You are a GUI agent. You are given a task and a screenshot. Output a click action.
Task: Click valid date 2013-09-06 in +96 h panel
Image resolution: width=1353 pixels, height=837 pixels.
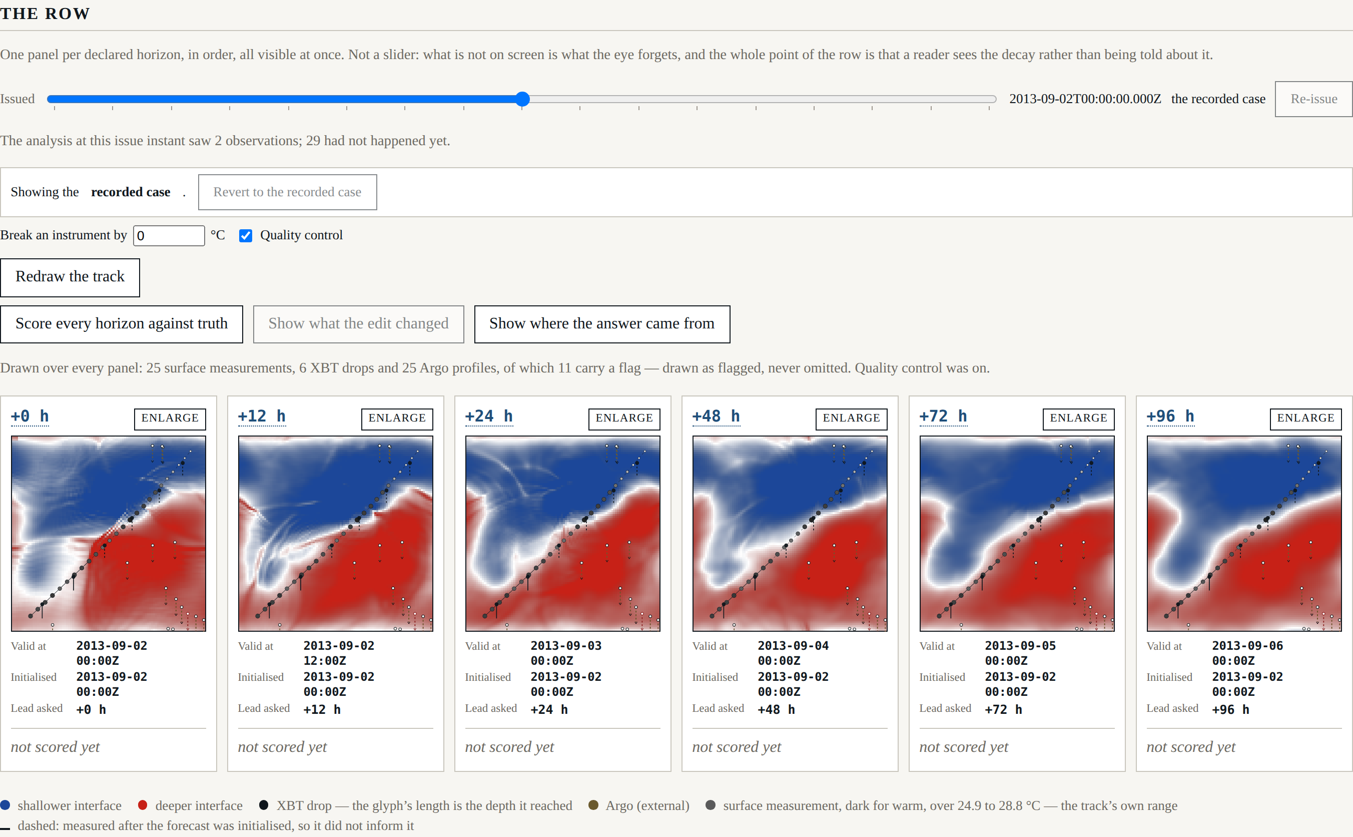point(1247,646)
